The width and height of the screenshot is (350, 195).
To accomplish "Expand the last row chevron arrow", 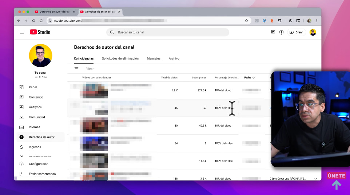I will pyautogui.click(x=315, y=178).
